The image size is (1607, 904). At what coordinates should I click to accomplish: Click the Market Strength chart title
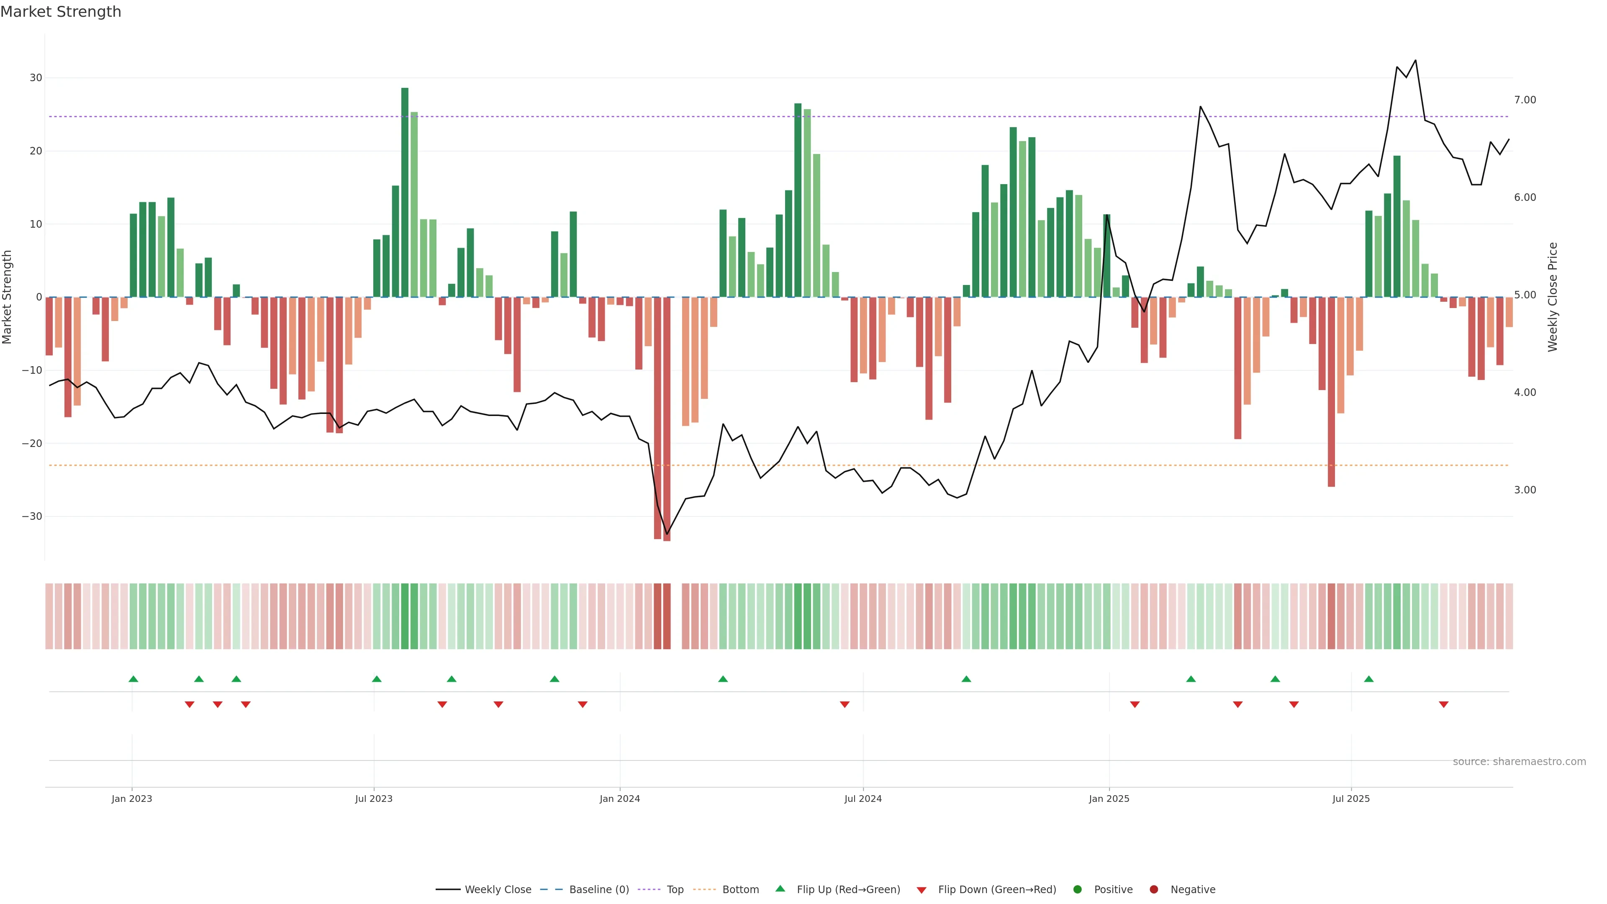click(61, 12)
